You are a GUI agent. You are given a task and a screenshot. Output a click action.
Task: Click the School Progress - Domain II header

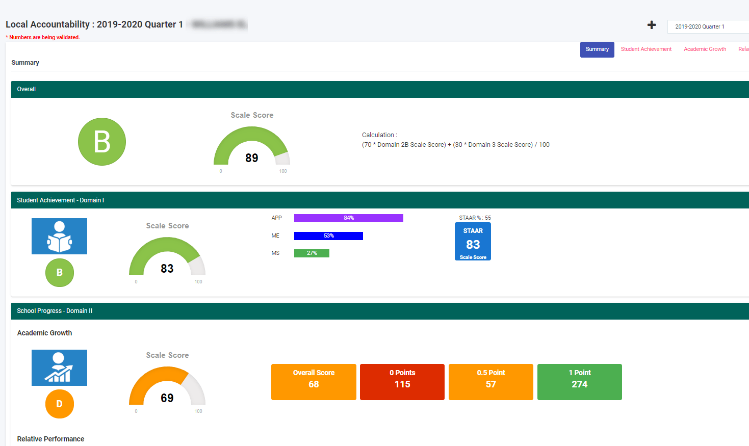[380, 311]
